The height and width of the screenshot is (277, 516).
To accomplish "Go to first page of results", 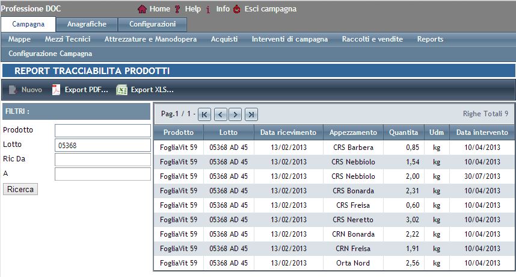I will coord(204,114).
